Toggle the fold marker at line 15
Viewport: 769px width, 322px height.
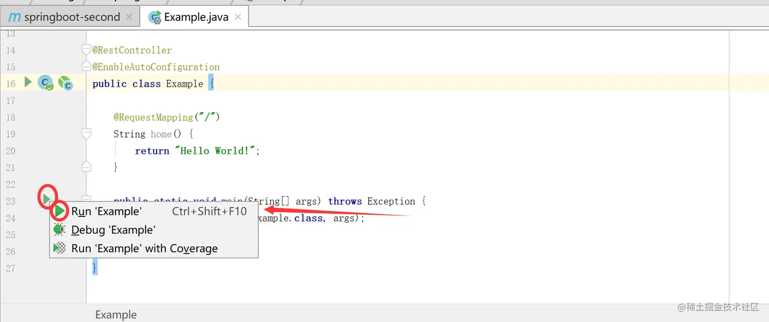pos(86,67)
